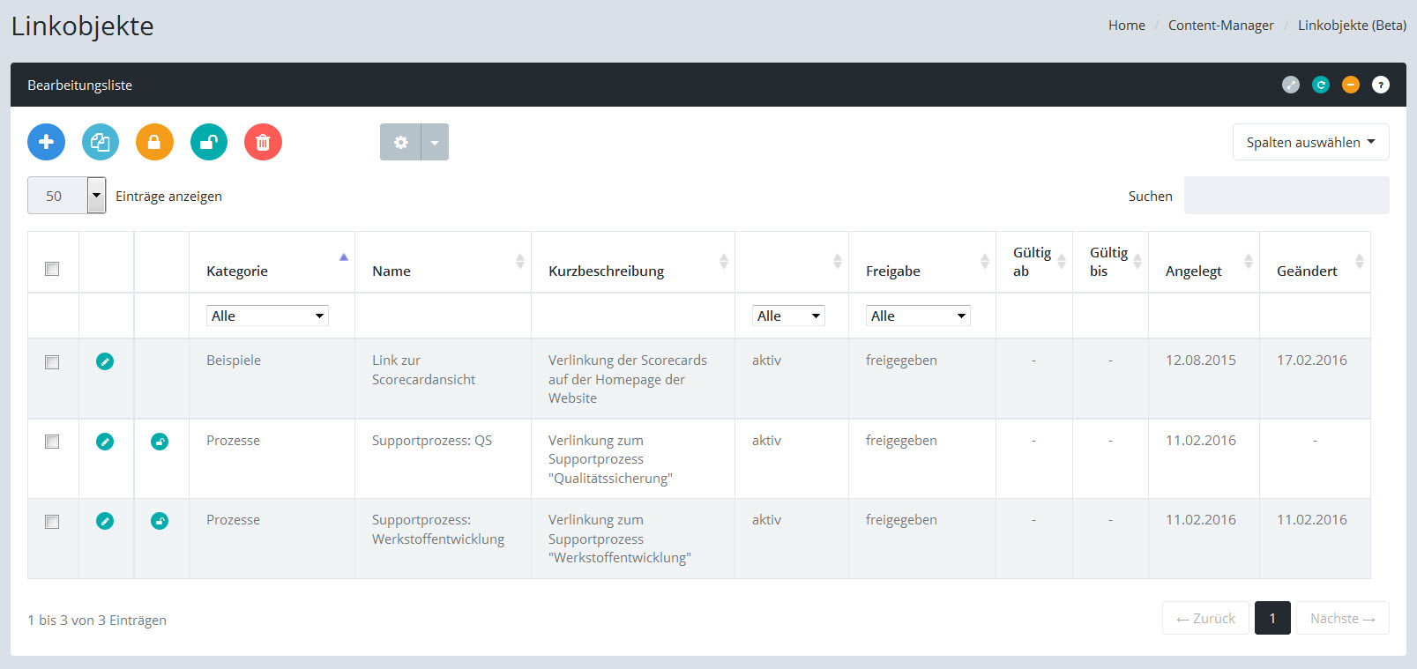This screenshot has height=669, width=1417.
Task: Navigate to Home breadcrumb link
Action: coord(1126,26)
